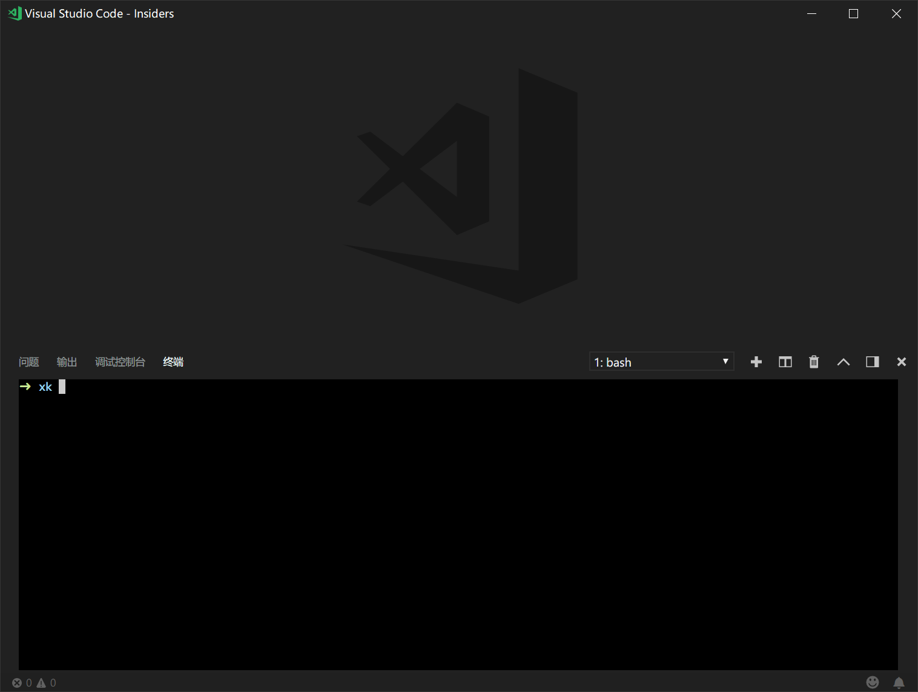Send a smile via the feedback icon

click(874, 682)
